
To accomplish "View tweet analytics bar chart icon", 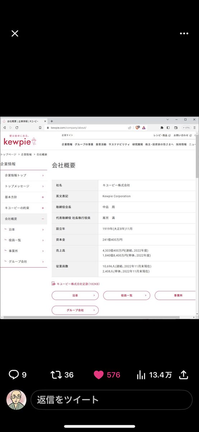I will coord(141,375).
